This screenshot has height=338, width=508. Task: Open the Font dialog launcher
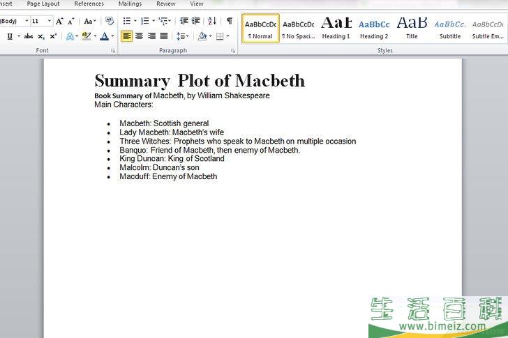pos(113,51)
